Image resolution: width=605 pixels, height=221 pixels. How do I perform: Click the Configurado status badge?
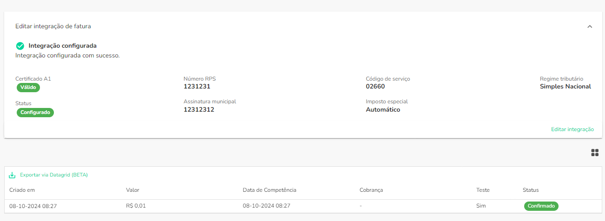(x=35, y=112)
